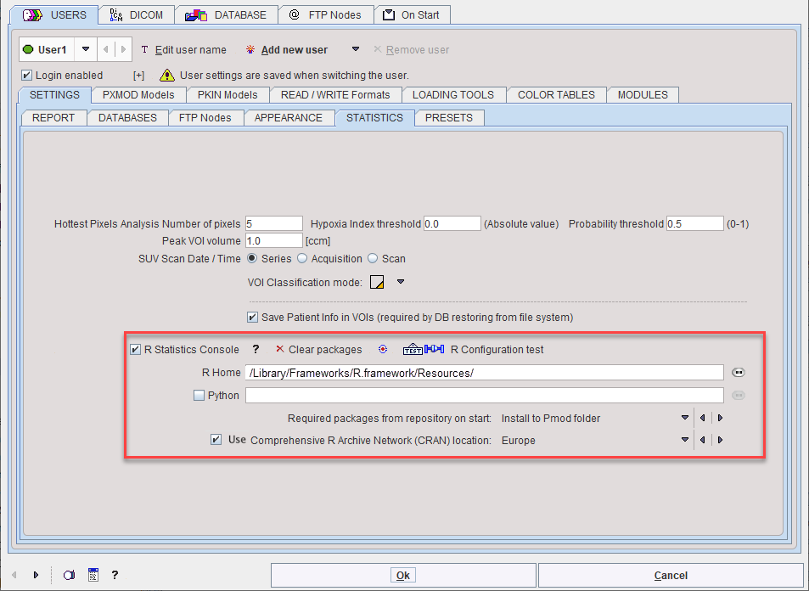Switch to the APPEARANCE sub-tab

point(289,118)
